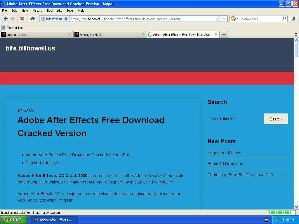Open the Help menu
299x224 pixels.
[81, 10]
